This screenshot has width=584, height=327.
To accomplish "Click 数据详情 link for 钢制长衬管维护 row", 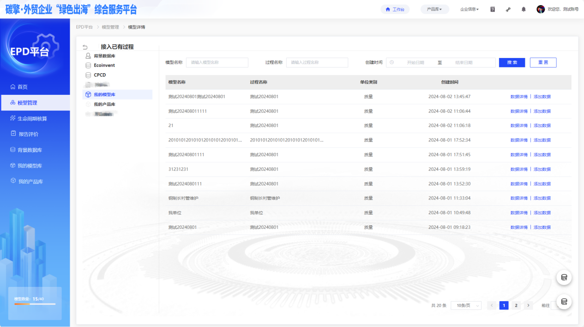I will click(x=518, y=199).
